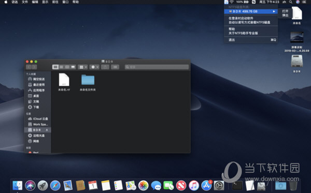Image resolution: width=311 pixels, height=193 pixels.
Task: Open the 前往 menu in menu bar
Action: (x=55, y=2)
